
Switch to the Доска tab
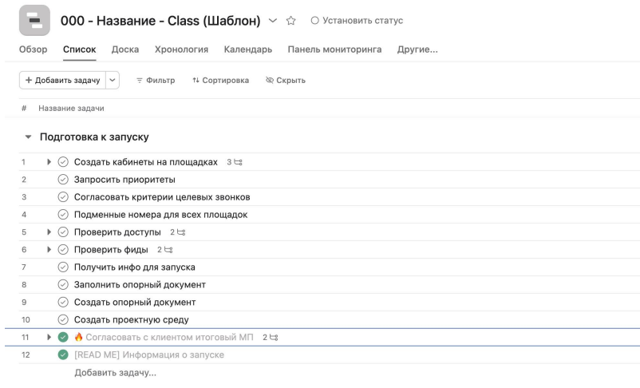tap(125, 49)
